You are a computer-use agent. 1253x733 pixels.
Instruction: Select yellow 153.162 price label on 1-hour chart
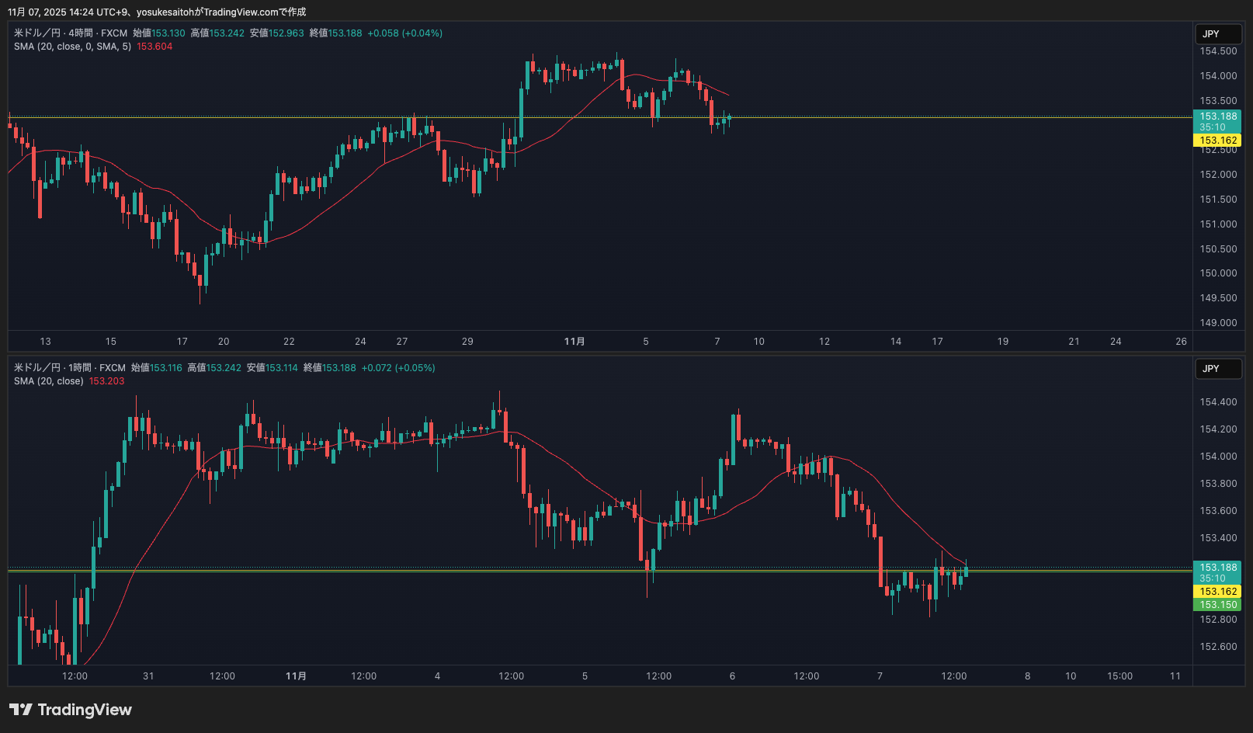click(x=1217, y=592)
